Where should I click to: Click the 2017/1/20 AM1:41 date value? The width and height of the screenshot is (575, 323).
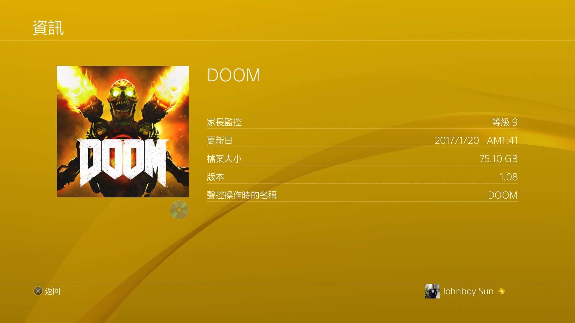click(x=476, y=140)
